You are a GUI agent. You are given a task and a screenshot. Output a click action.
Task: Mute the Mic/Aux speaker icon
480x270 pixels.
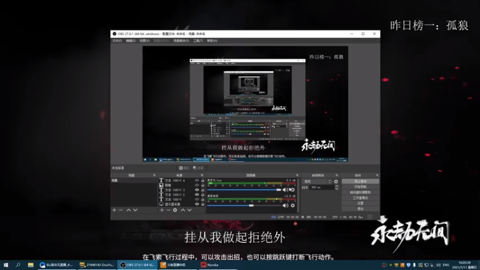click(286, 190)
